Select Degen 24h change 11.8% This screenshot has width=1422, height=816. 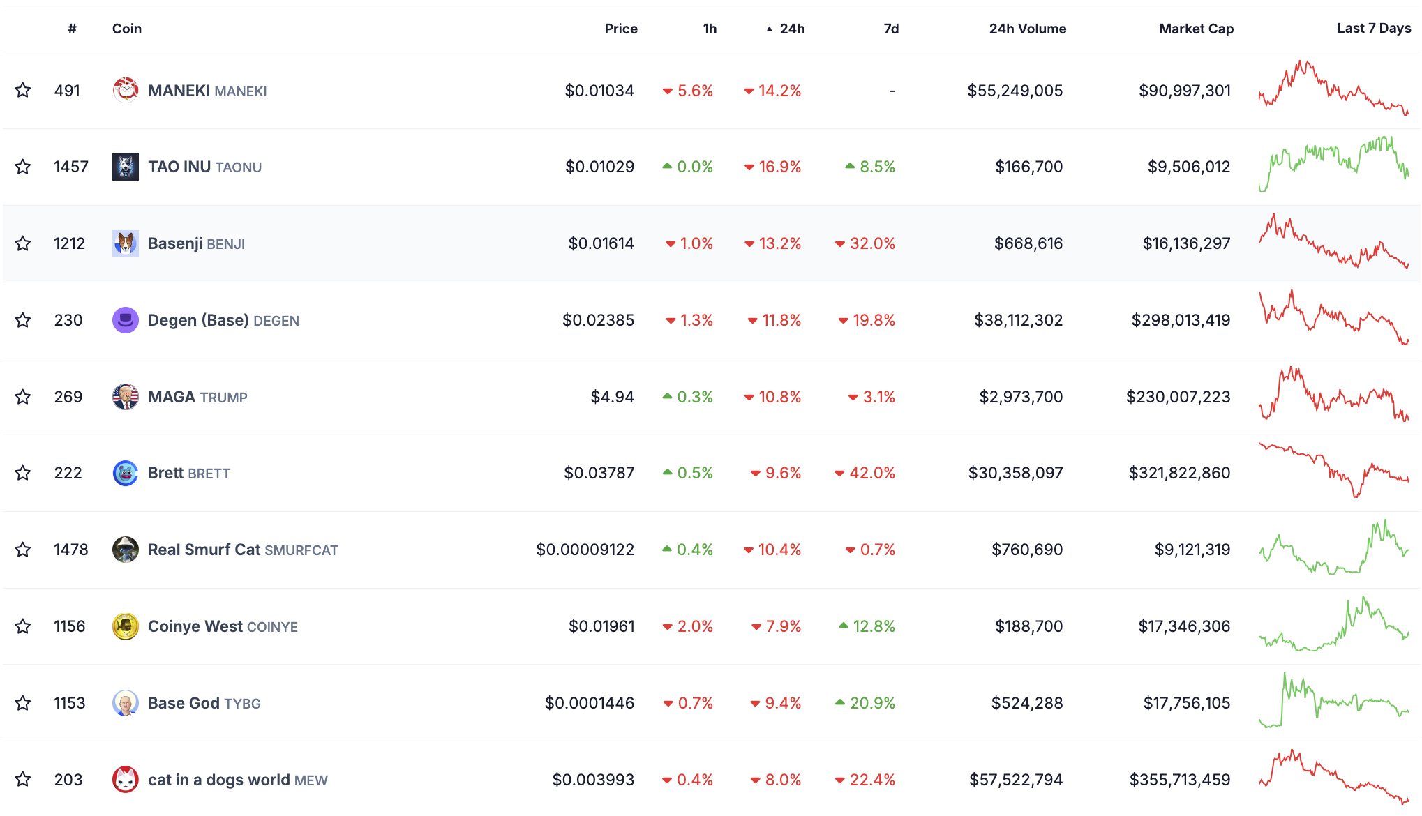click(x=774, y=320)
